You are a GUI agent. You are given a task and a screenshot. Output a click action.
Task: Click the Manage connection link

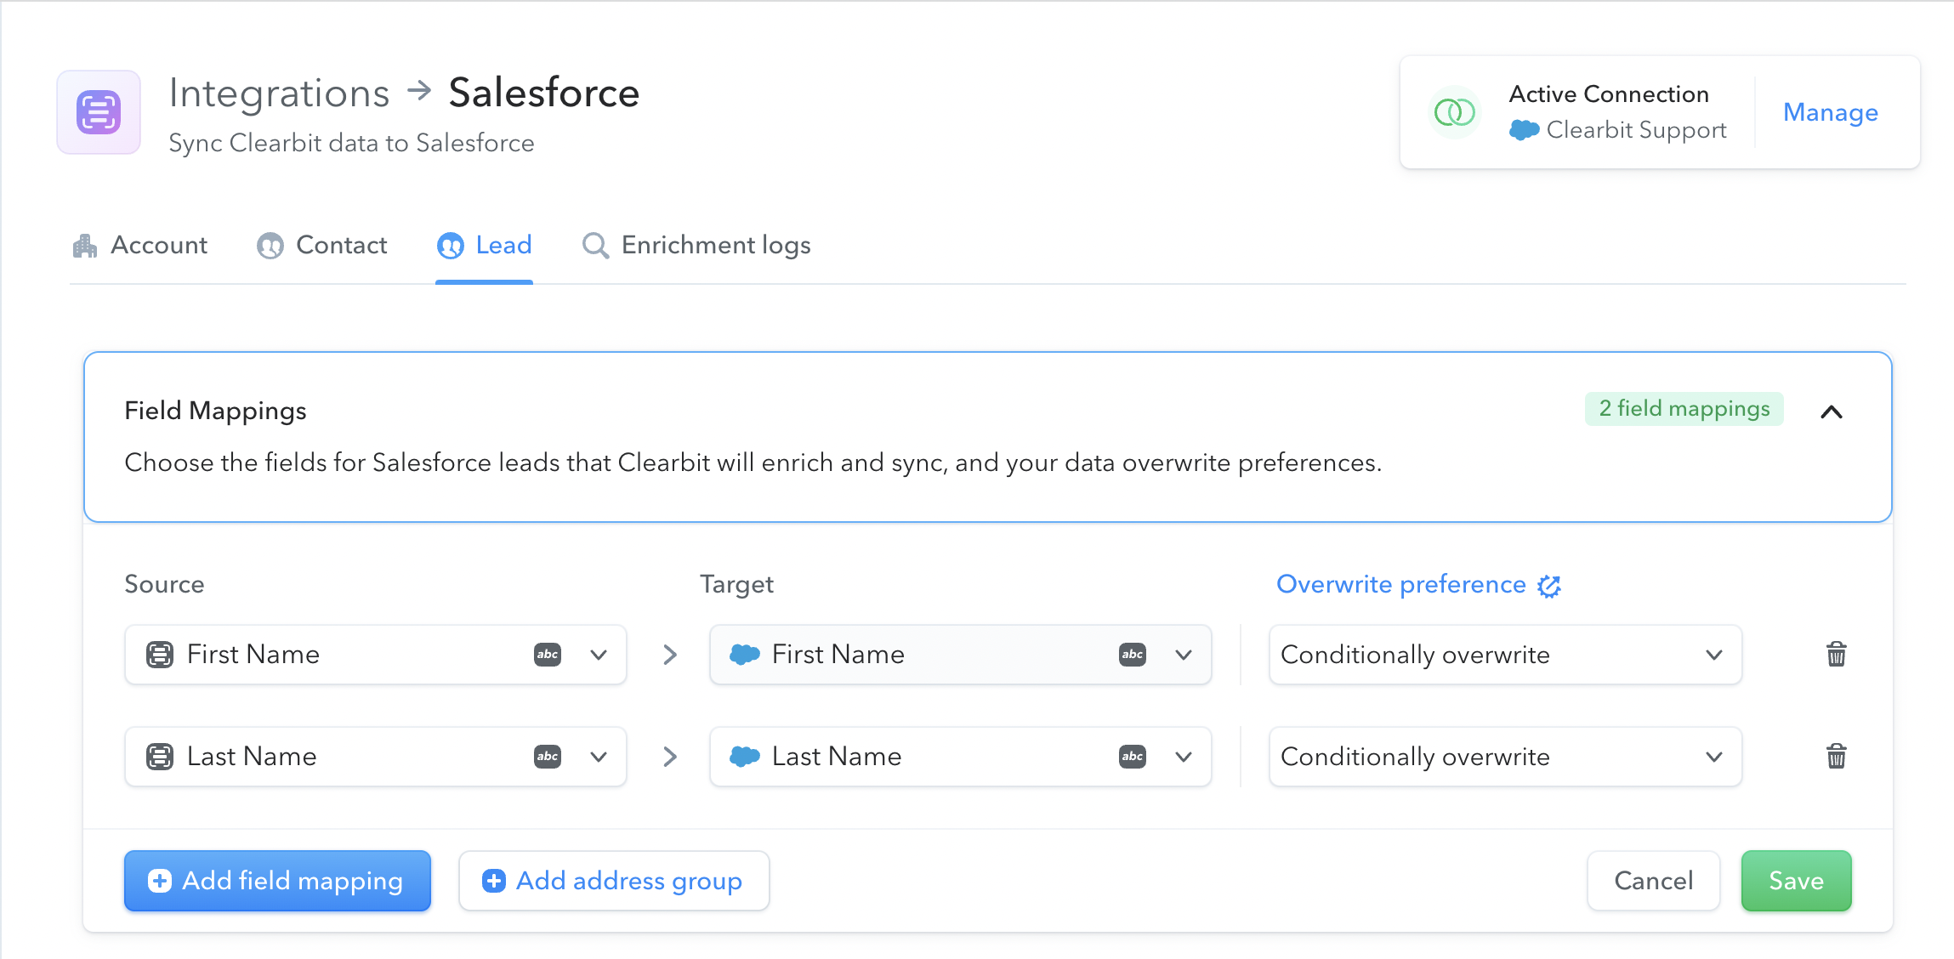[x=1831, y=112]
